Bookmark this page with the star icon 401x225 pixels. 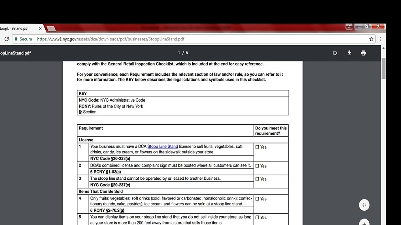tap(371, 39)
